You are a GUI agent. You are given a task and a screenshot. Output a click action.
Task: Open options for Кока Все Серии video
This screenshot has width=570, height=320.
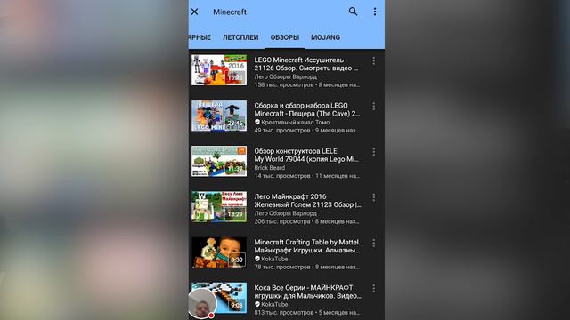pos(374,289)
